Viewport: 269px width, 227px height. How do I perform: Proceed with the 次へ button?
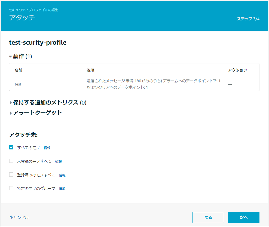[x=243, y=217]
